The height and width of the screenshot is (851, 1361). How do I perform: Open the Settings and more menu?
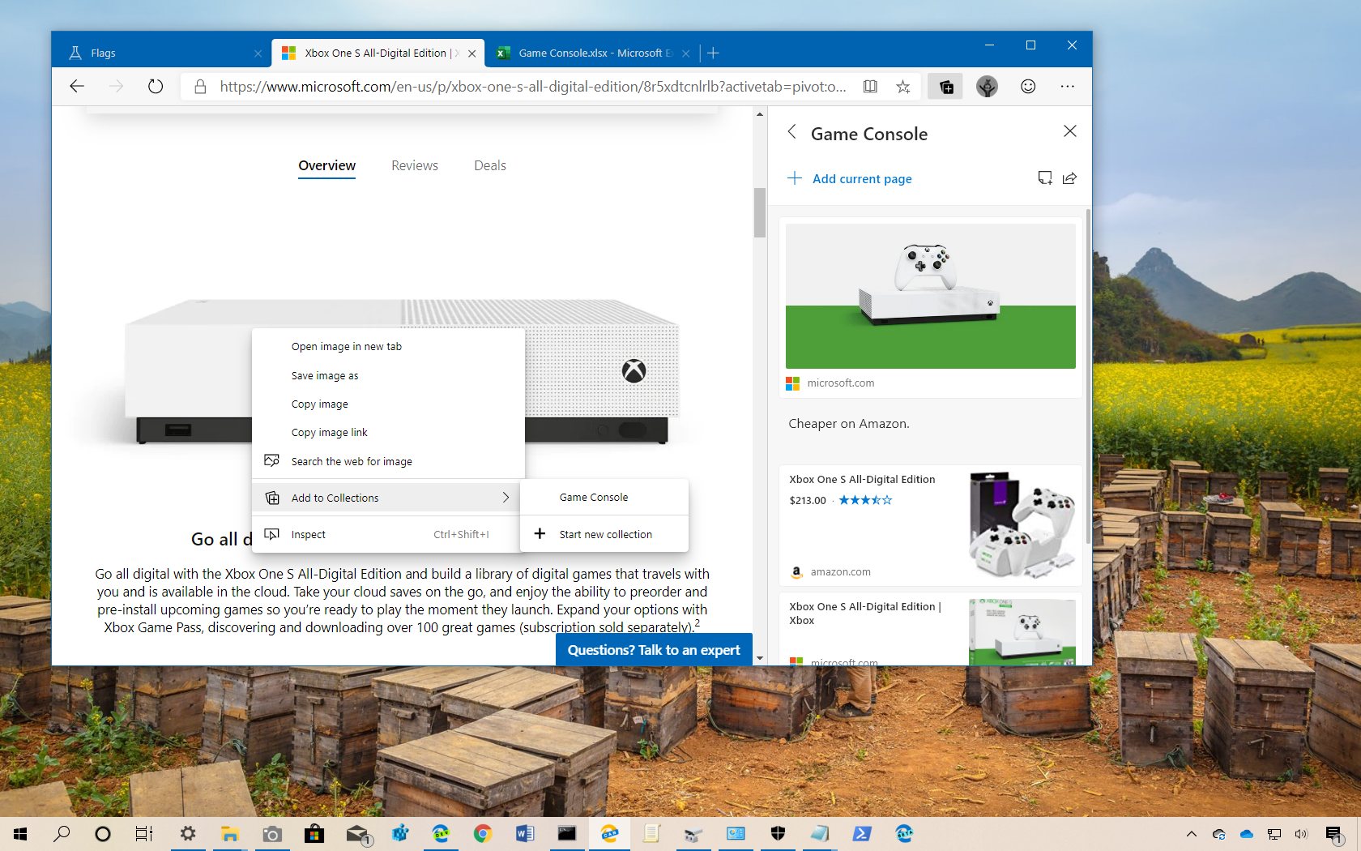click(1068, 87)
